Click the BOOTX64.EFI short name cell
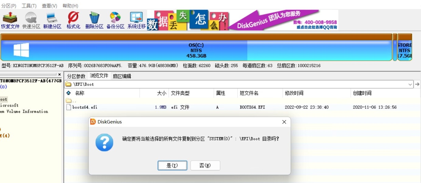Viewport: 421px width, 183px height. (x=252, y=107)
